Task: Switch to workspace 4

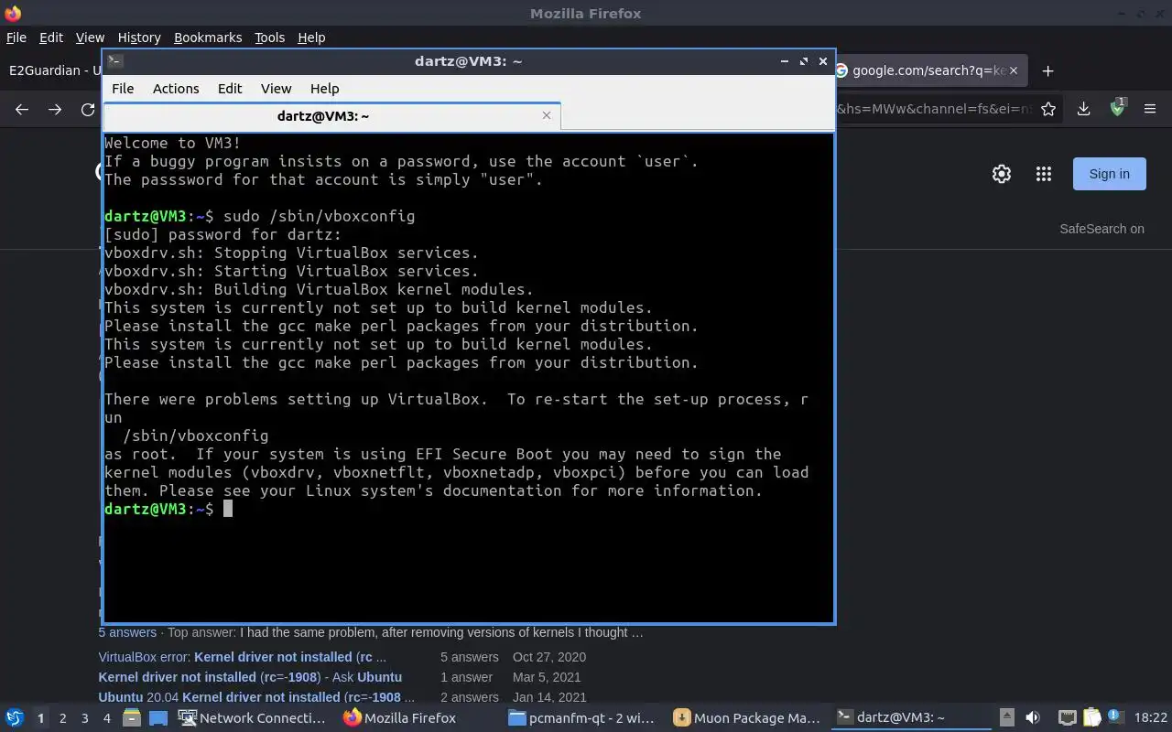Action: [x=107, y=718]
